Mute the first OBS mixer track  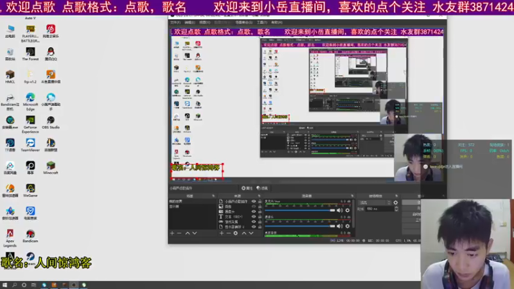[340, 211]
